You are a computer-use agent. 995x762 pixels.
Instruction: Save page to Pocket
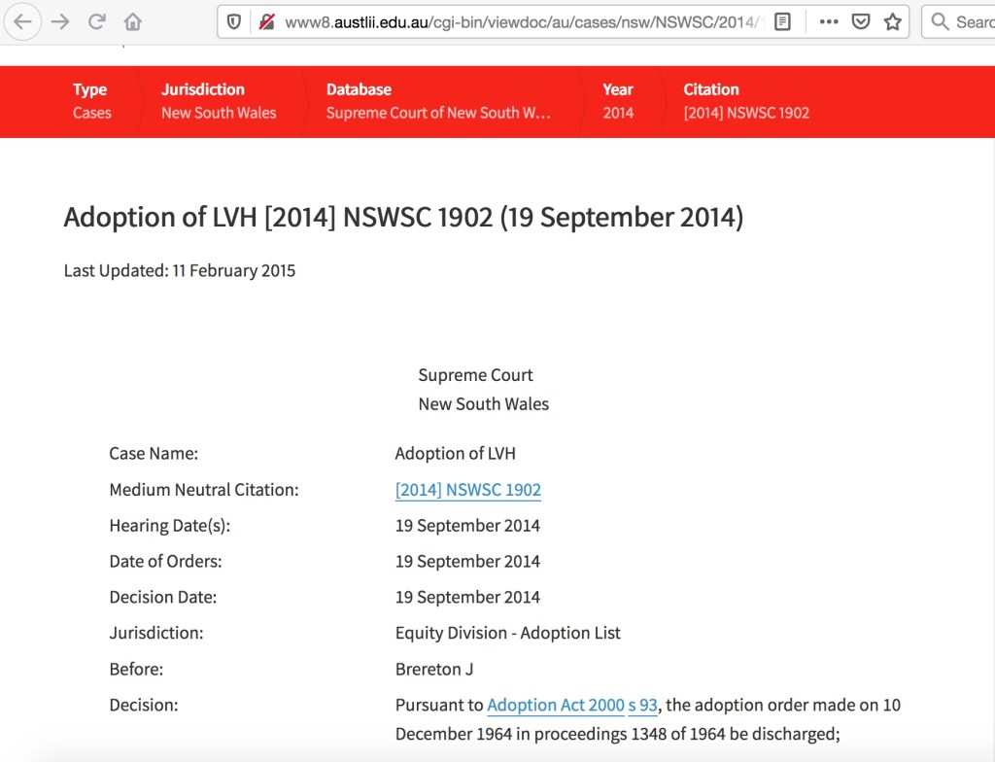pos(860,21)
